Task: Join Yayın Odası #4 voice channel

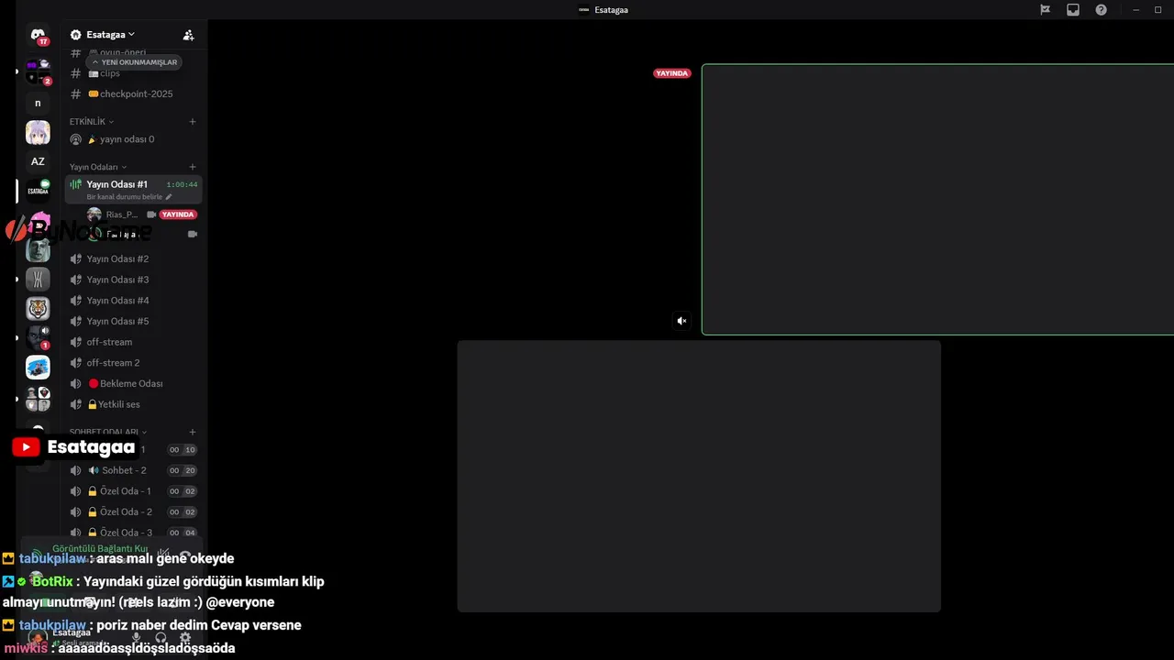Action: (x=134, y=301)
